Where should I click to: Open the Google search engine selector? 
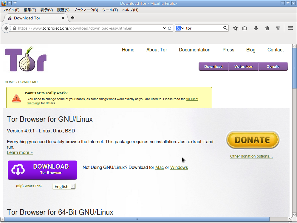[180, 28]
